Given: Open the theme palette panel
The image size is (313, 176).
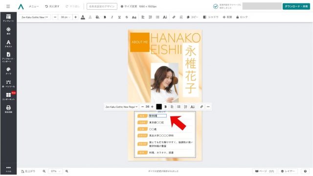Looking at the screenshot, I should pos(8,70).
